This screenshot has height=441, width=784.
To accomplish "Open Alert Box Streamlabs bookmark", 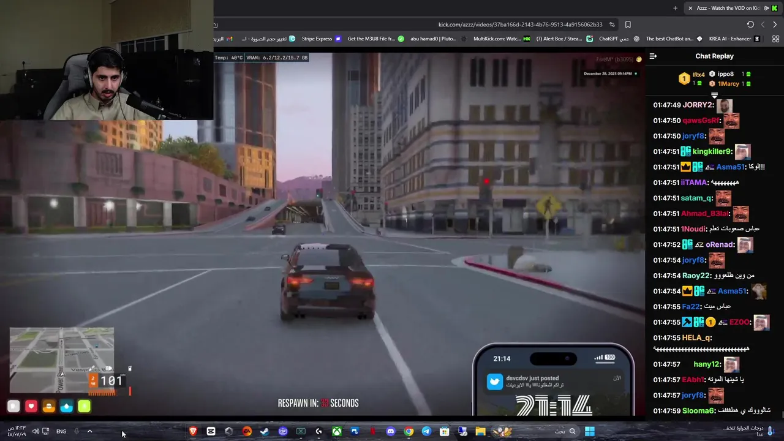I will click(564, 39).
